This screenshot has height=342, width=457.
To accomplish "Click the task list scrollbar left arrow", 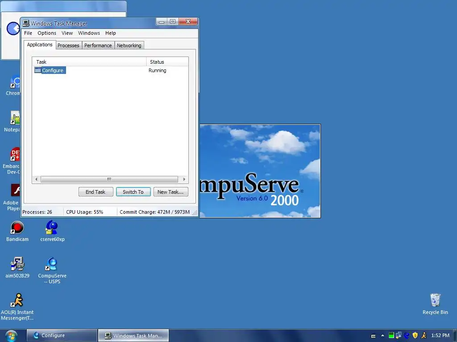I will (36, 179).
